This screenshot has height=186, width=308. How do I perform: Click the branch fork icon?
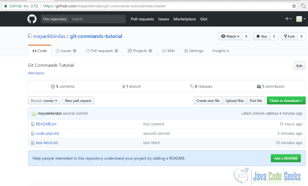coord(124,86)
